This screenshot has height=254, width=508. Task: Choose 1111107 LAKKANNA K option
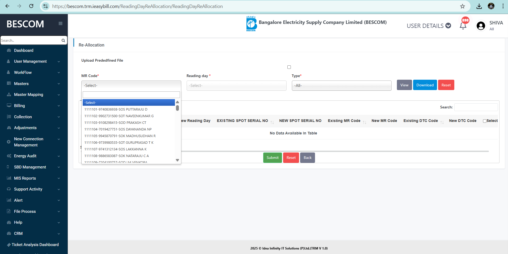click(x=129, y=149)
